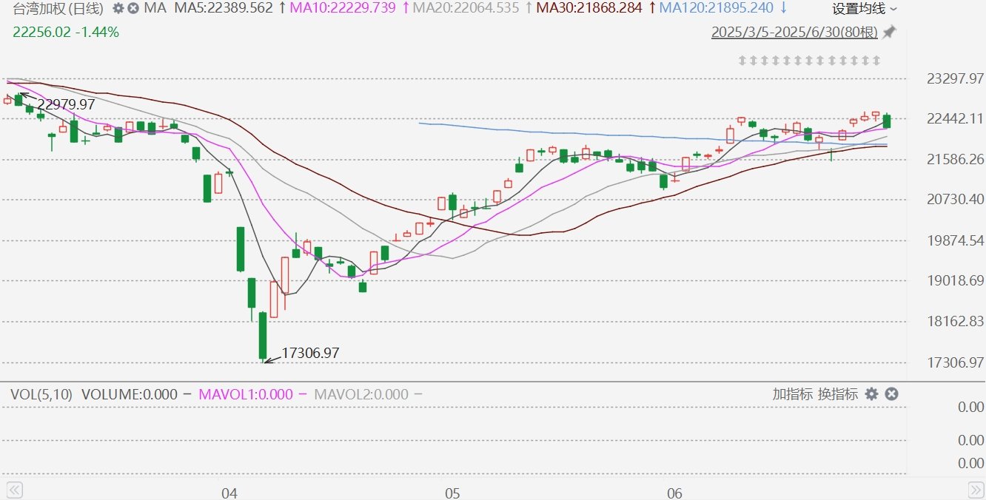Image resolution: width=986 pixels, height=500 pixels.
Task: Click the MAVOL2:0.000 value
Action: click(x=361, y=394)
